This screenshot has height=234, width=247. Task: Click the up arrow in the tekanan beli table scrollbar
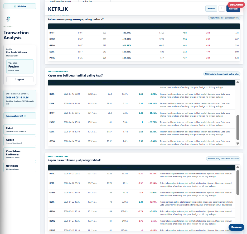coord(238,82)
